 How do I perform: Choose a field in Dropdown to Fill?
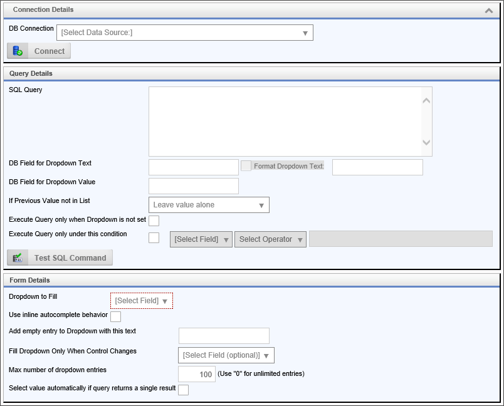pyautogui.click(x=142, y=301)
